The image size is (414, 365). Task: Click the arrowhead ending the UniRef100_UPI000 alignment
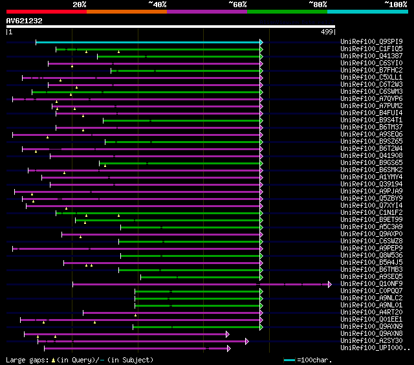tap(229, 349)
